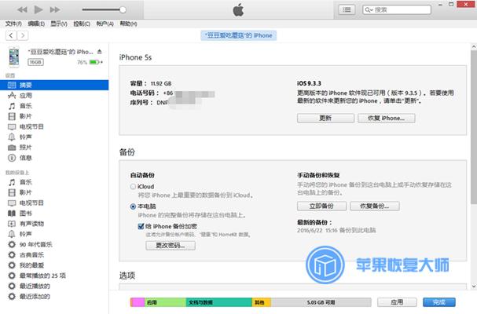Viewport: 477px width, 314px height.
Task: Select the iPhone device tab at top
Action: 239,35
